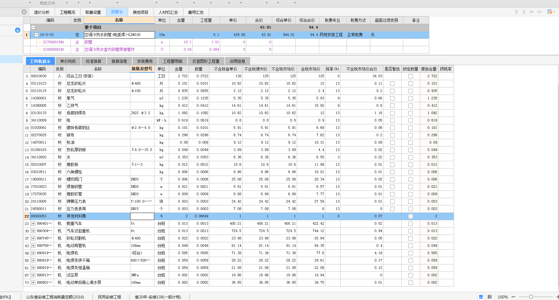Toggle 锁定数量 checkbox for 综合工日 row
The width and height of the screenshot is (559, 300).
point(410,76)
